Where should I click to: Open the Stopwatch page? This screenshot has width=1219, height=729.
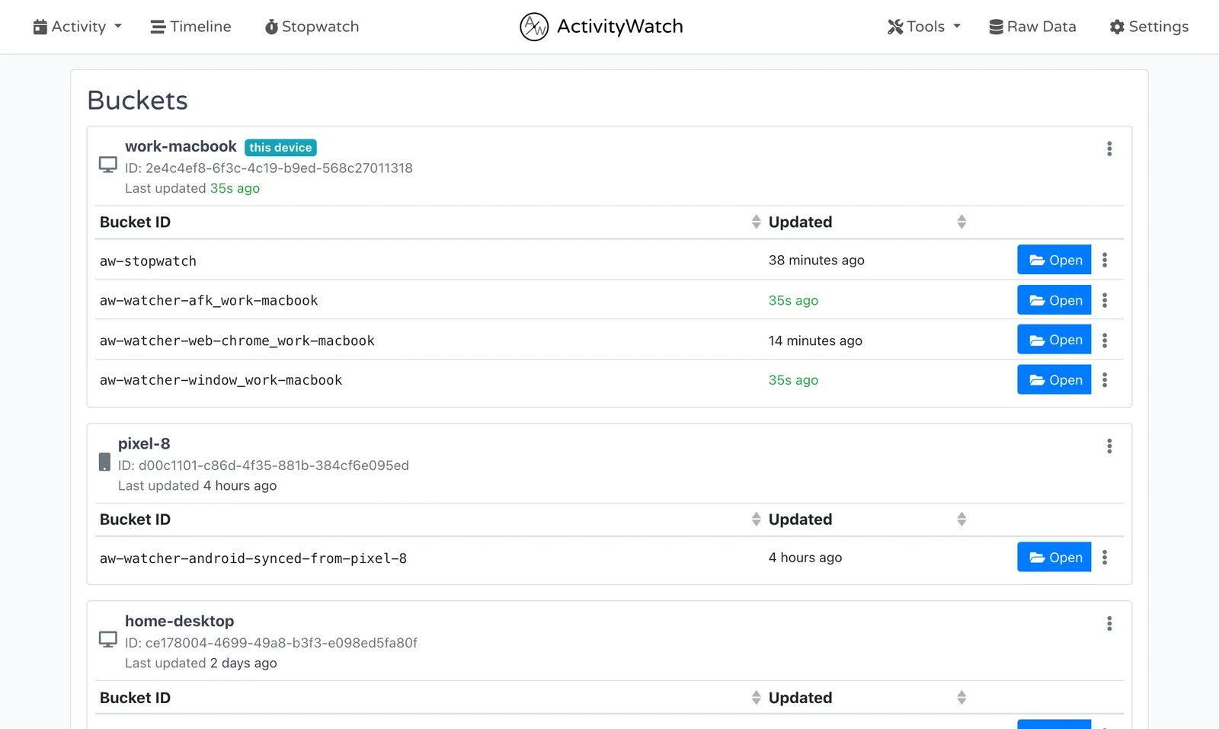[x=312, y=27]
